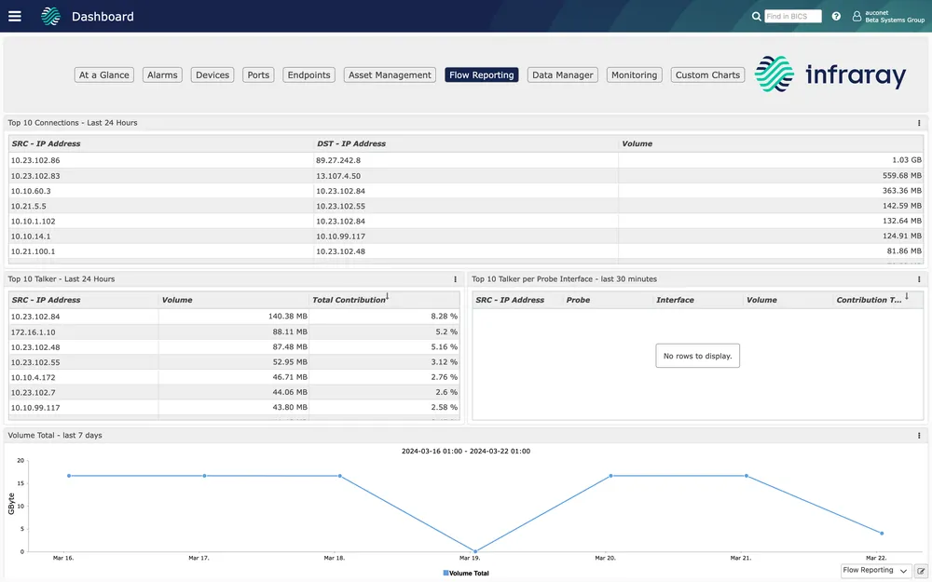This screenshot has width=932, height=582.
Task: Click the auconet user profile icon
Action: 857,16
